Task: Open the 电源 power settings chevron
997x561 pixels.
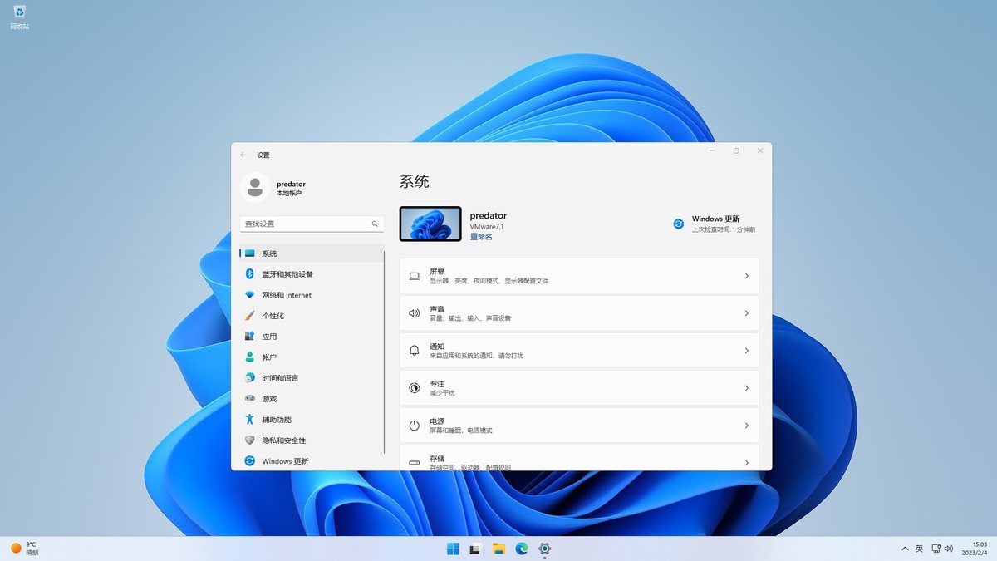Action: click(745, 425)
